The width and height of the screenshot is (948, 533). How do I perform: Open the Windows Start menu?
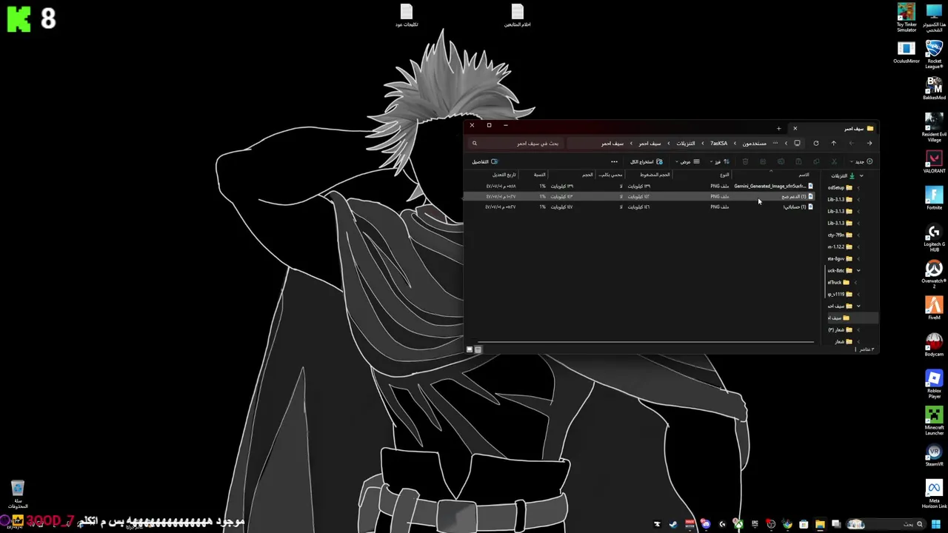coord(936,524)
